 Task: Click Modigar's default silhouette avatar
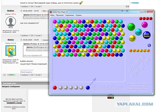11,22
